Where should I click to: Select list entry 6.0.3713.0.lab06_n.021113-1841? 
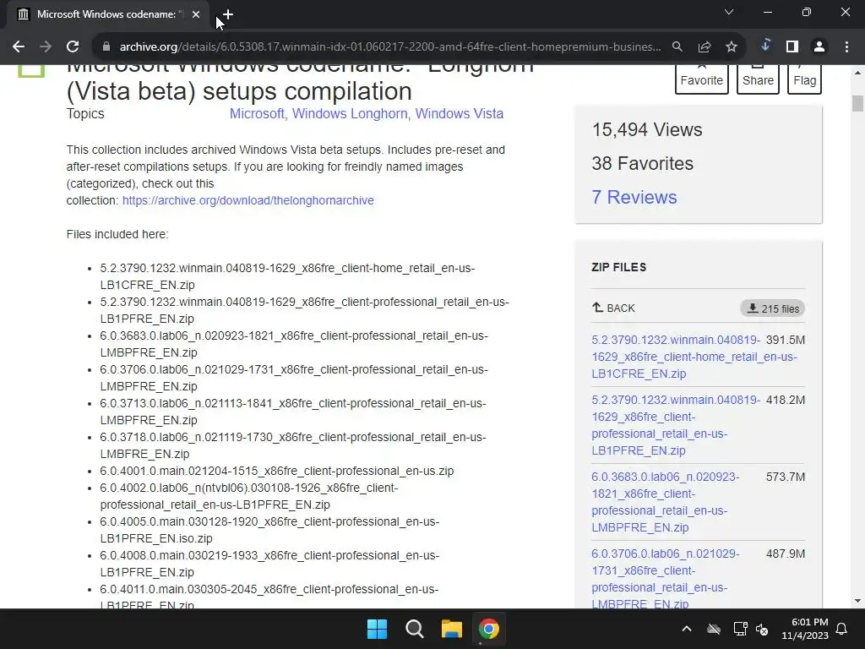pyautogui.click(x=293, y=412)
